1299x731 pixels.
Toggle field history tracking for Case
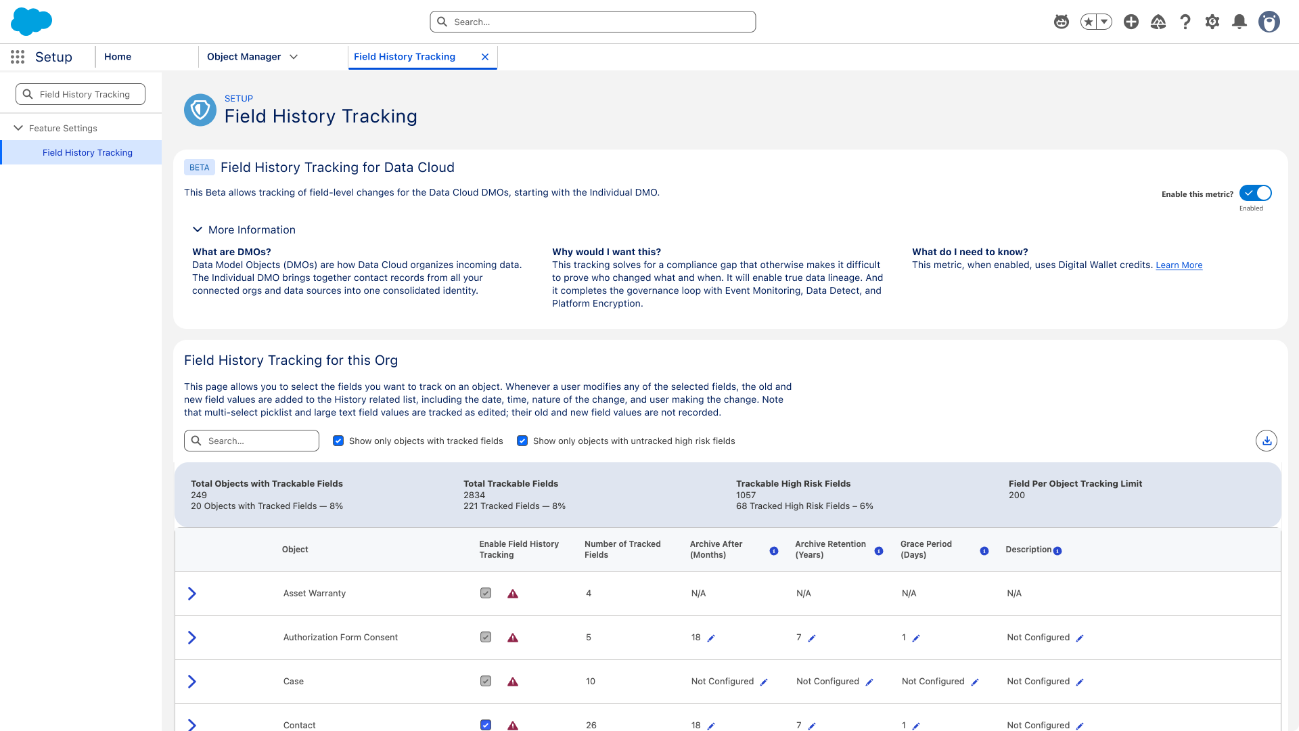[x=486, y=681]
